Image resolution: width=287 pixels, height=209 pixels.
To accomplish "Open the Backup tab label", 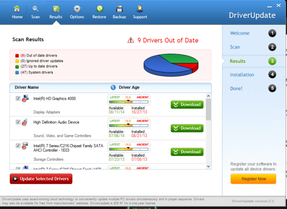I will tap(119, 17).
